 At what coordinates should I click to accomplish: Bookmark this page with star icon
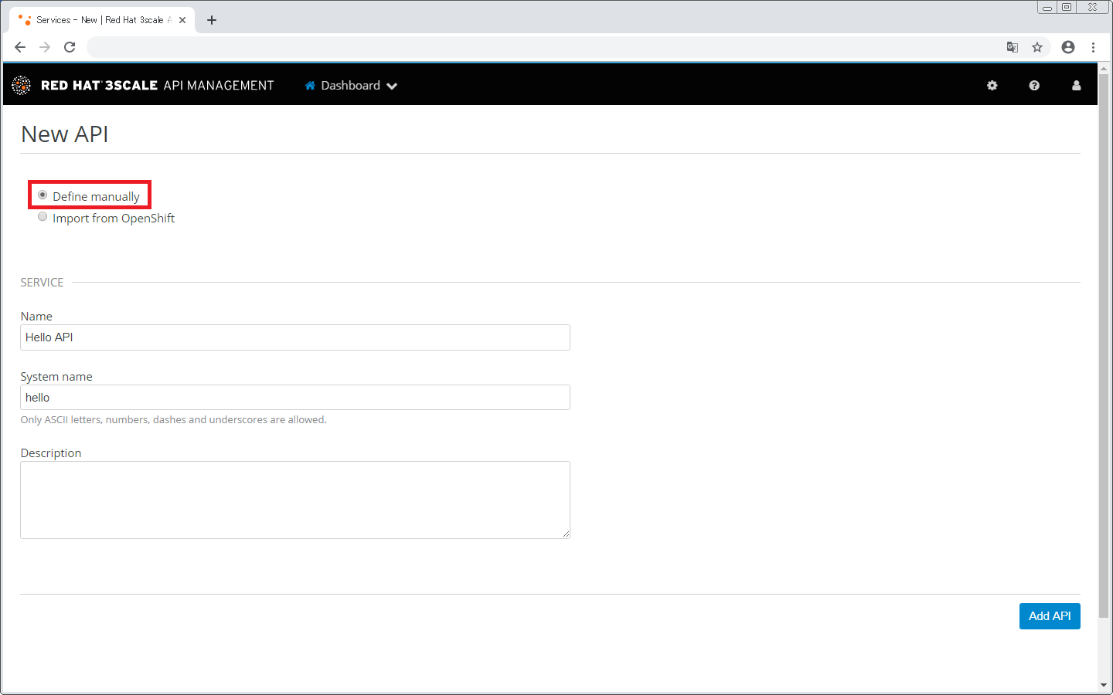coord(1037,47)
